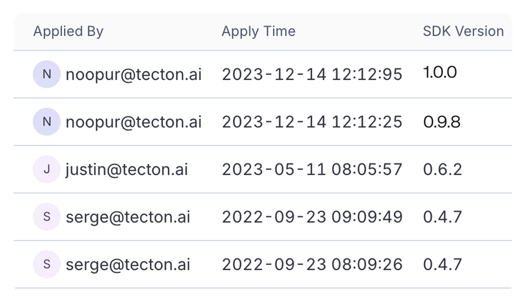Select apply time 2022-09-23 08:09:26
The image size is (526, 306).
(312, 265)
